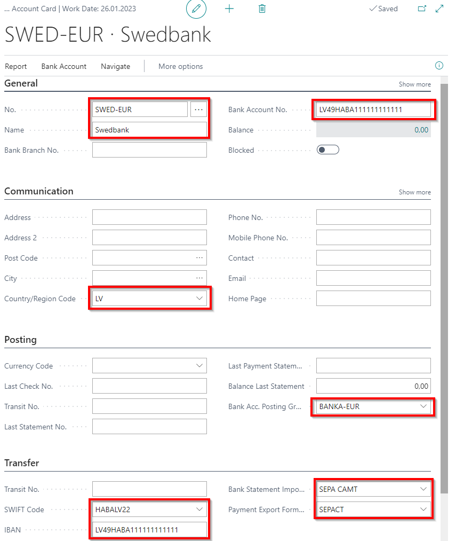The height and width of the screenshot is (541, 456).
Task: Collapse the Transfer section header
Action: tap(22, 463)
